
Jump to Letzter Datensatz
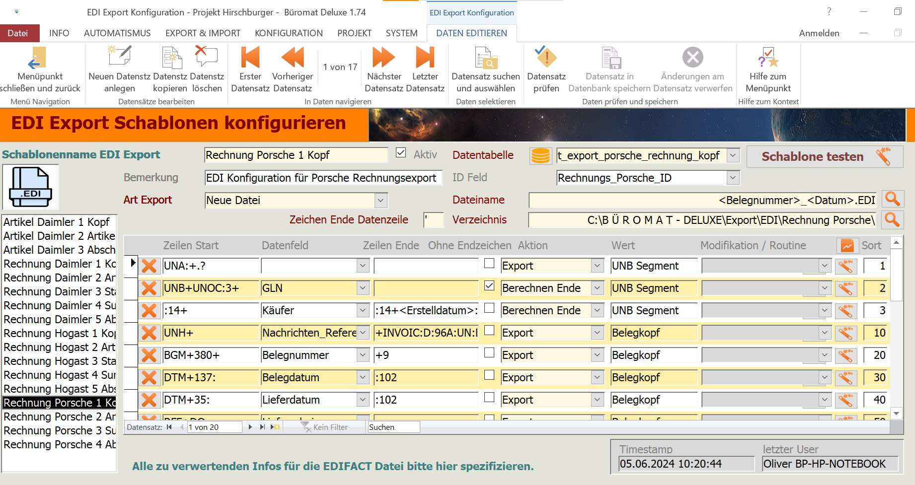[x=425, y=58]
